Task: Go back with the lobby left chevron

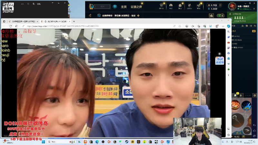Action: point(90,15)
